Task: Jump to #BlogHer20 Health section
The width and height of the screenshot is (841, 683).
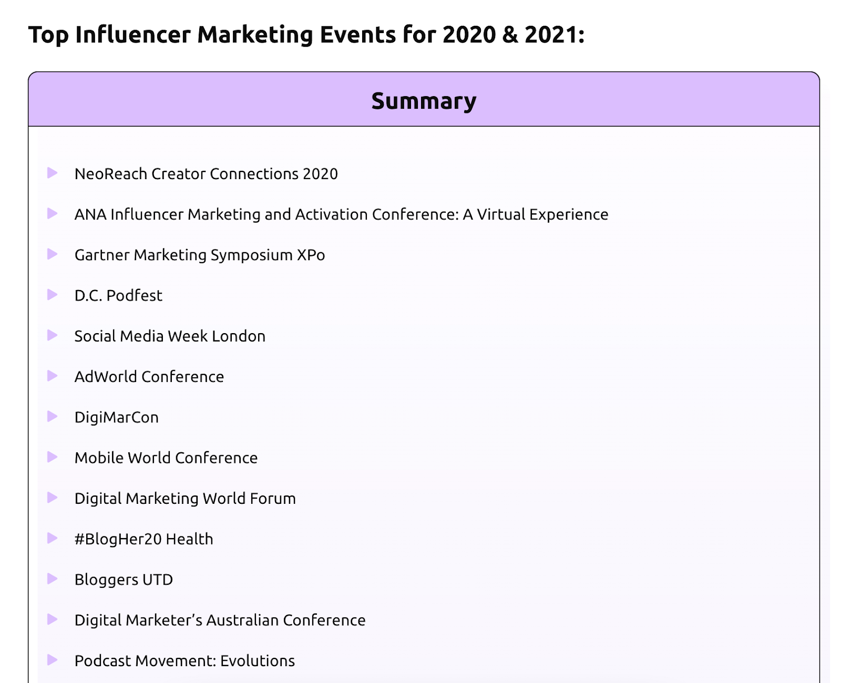Action: pos(144,539)
